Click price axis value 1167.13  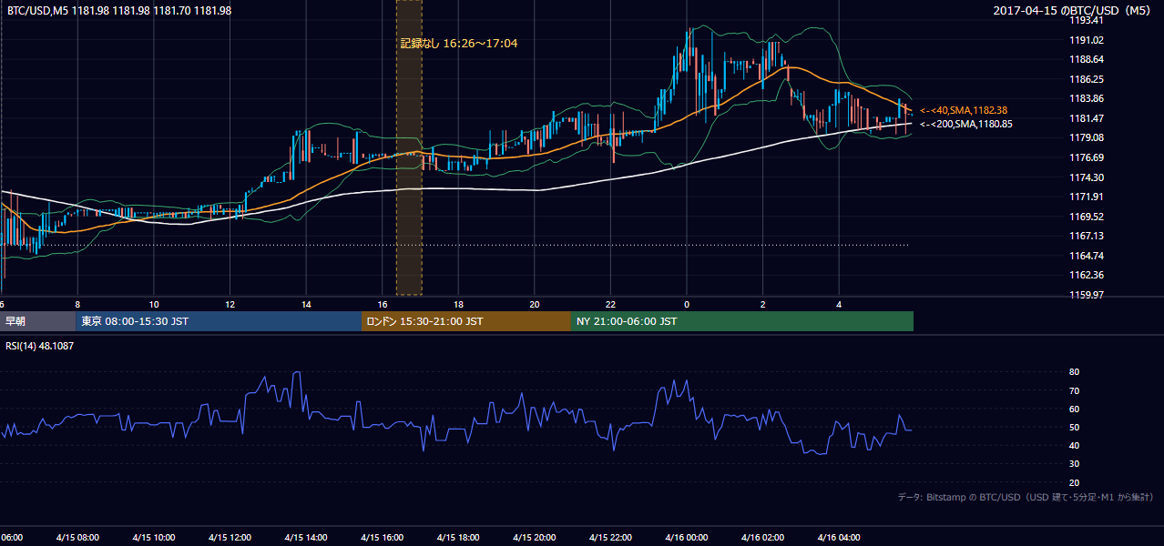point(1087,236)
